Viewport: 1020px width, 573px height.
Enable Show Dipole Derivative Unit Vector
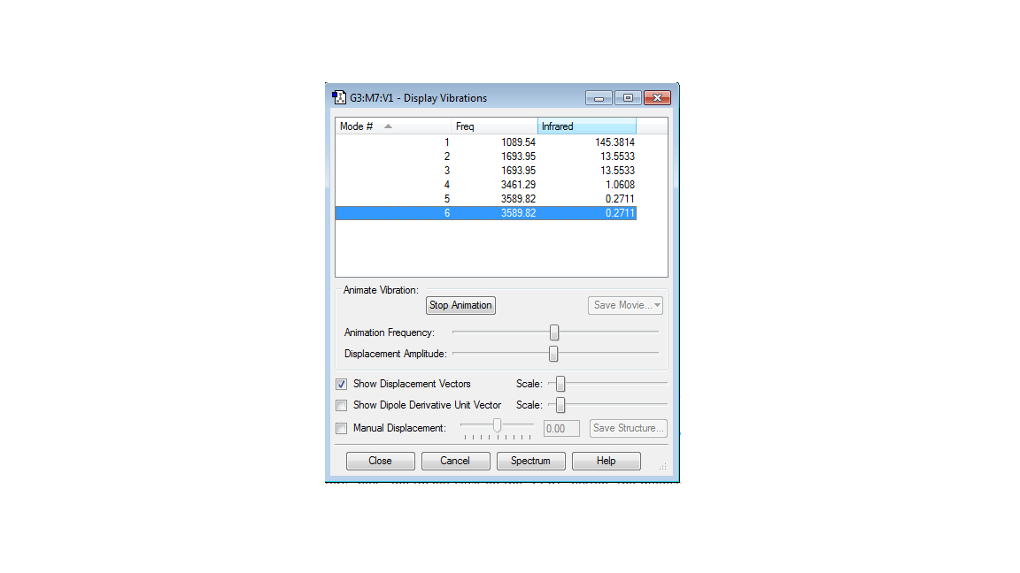(342, 405)
